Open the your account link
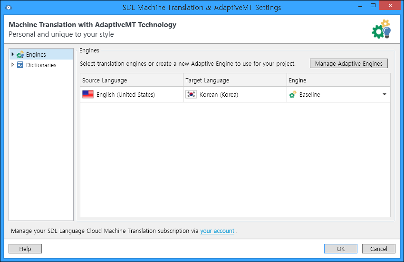Screen dimensions: 404x262 (217, 231)
